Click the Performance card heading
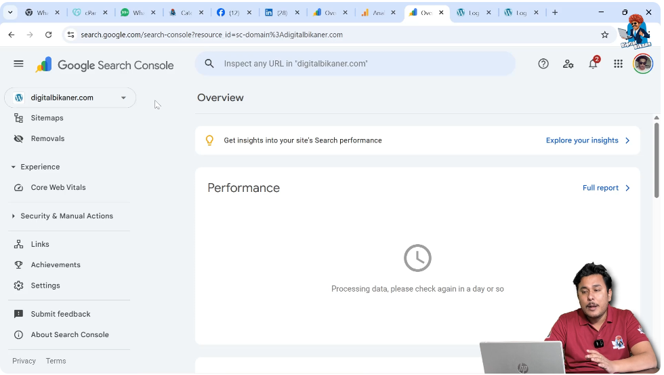The image size is (664, 375). point(243,188)
